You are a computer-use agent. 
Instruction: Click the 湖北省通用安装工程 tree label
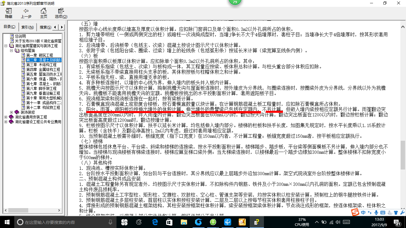point(31,117)
